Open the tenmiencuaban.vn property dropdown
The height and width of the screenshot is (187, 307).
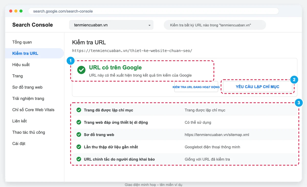click(x=111, y=25)
